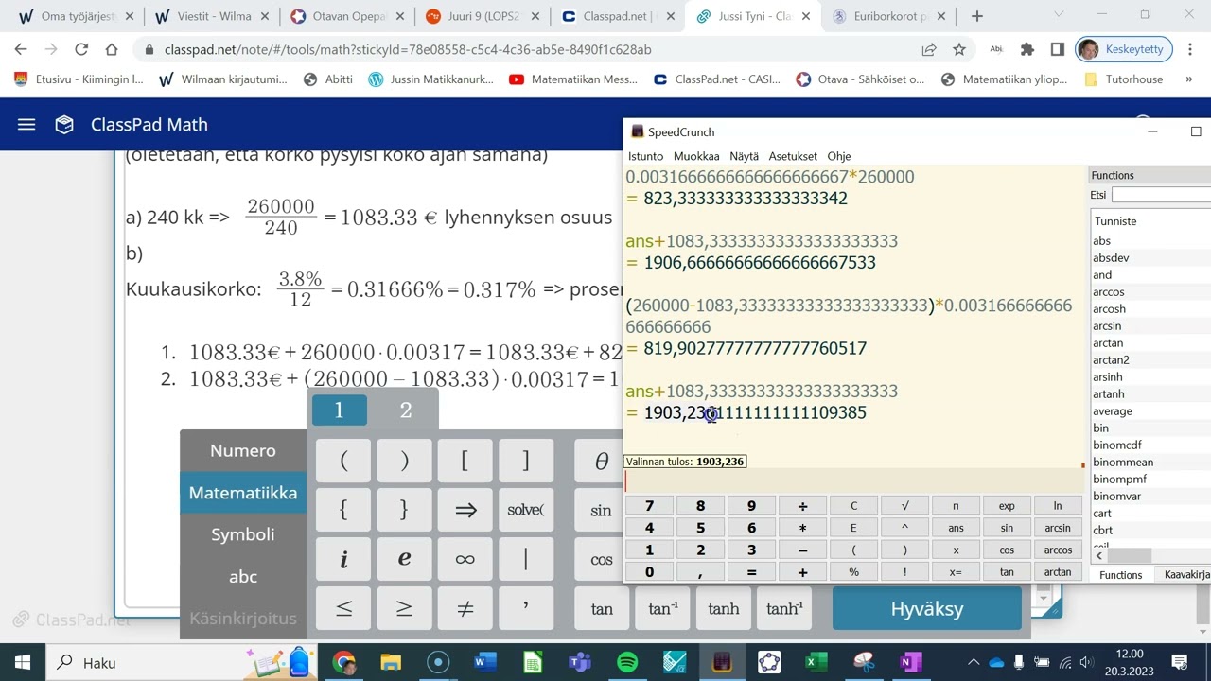Click the Hyväksy button
This screenshot has width=1211, height=681.
tap(927, 608)
